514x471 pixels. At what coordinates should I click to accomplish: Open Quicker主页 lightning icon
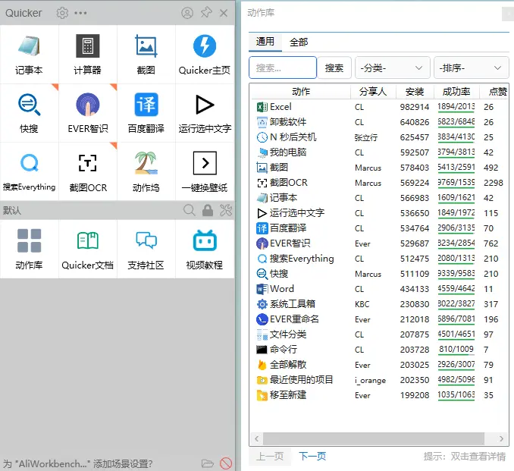pos(205,55)
